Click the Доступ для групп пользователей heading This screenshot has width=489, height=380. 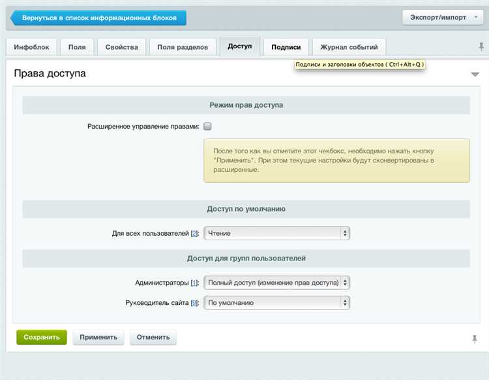[246, 258]
